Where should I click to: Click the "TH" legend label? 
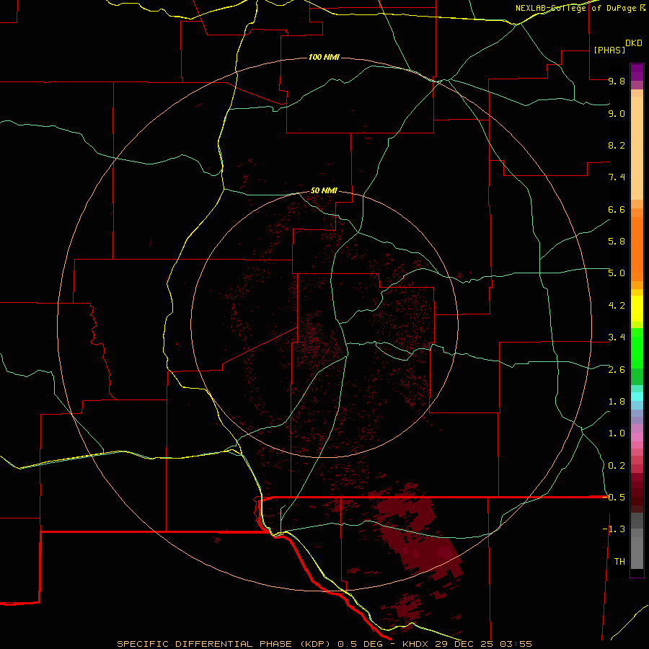(619, 562)
